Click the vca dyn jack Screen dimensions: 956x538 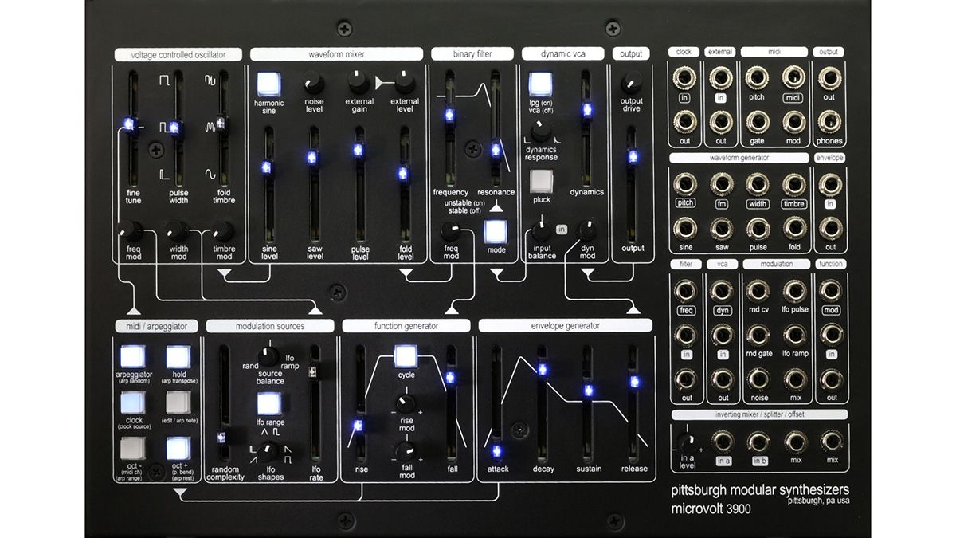[x=723, y=290]
